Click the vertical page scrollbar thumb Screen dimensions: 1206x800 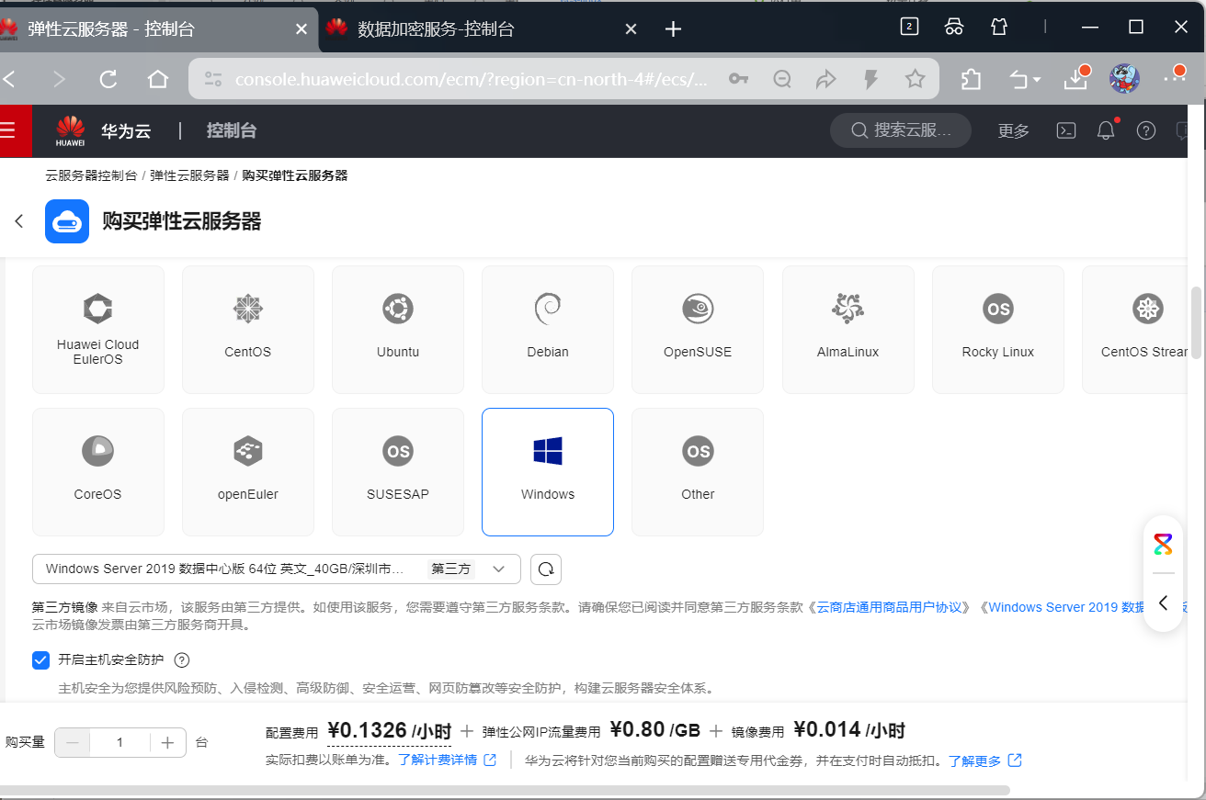(x=1196, y=322)
